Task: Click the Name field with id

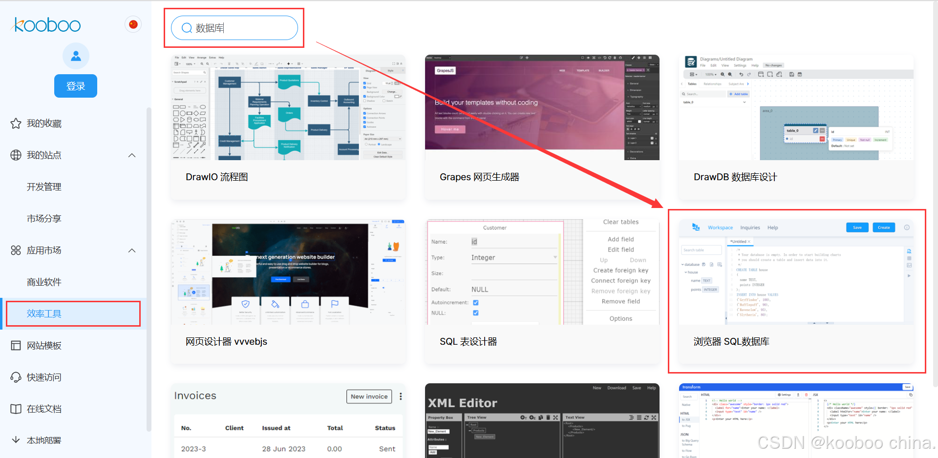Action: click(x=514, y=242)
